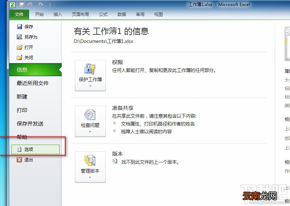This screenshot has width=290, height=206.
Task: Click text 残障人士难以阅读的内容
Action: click(x=146, y=132)
